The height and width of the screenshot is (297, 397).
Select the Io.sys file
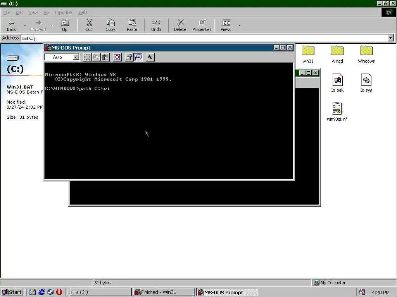[366, 83]
